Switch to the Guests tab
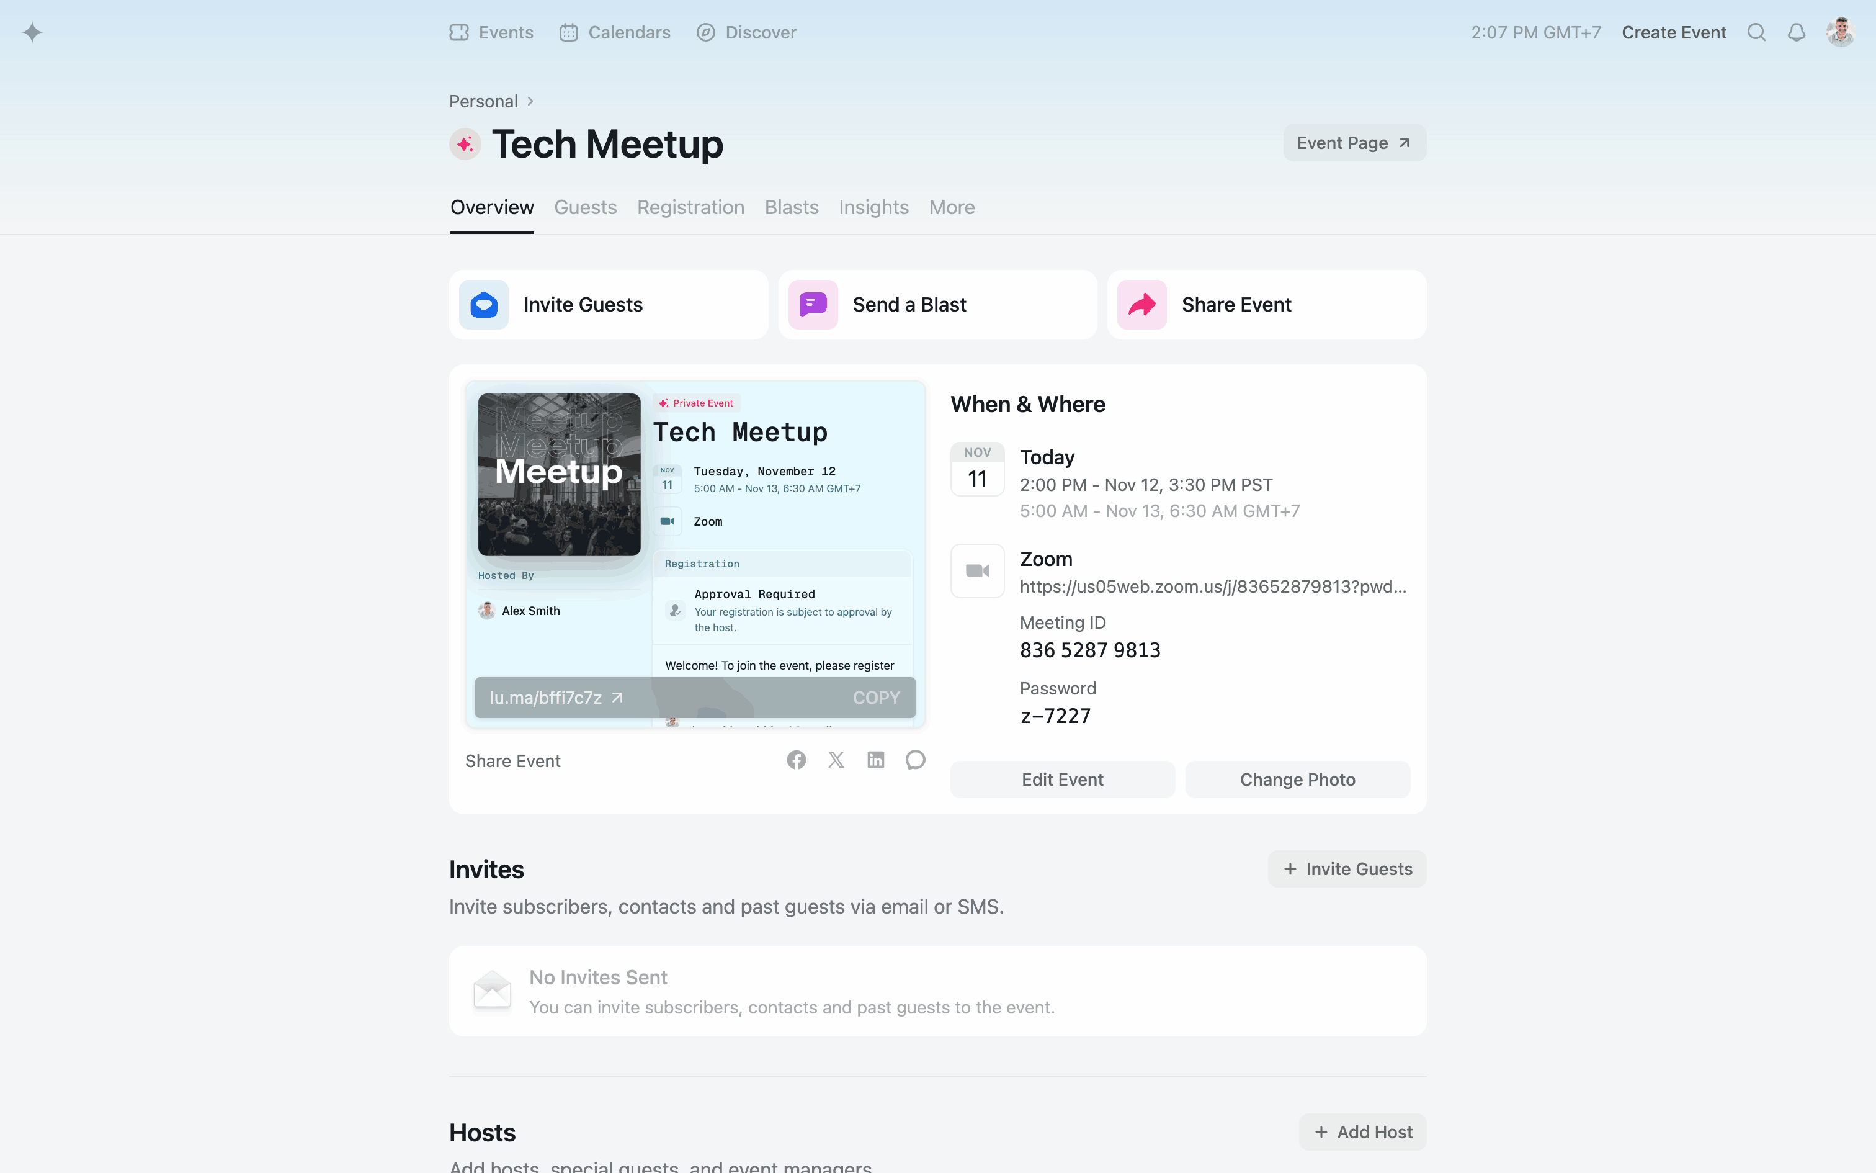 coord(585,207)
